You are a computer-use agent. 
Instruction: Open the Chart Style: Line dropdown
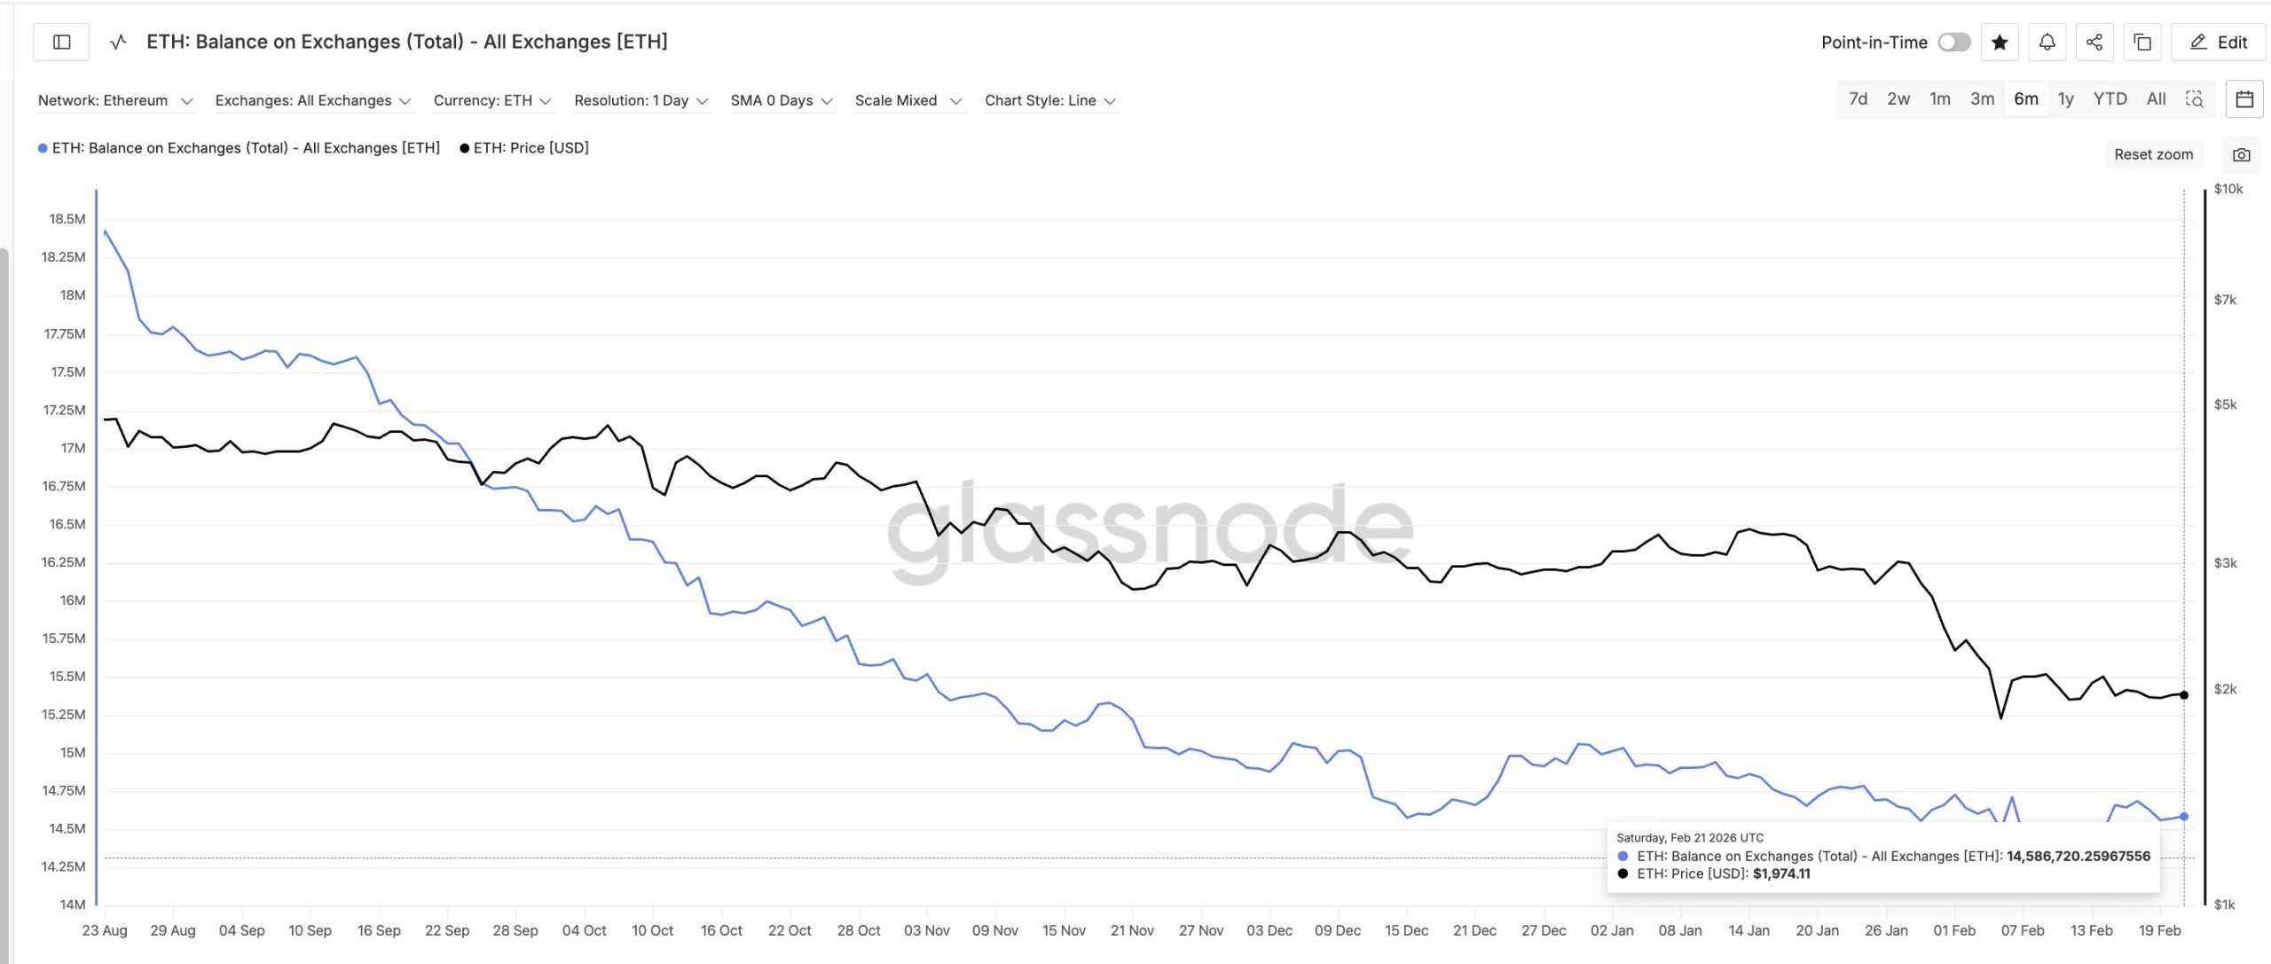[1049, 100]
